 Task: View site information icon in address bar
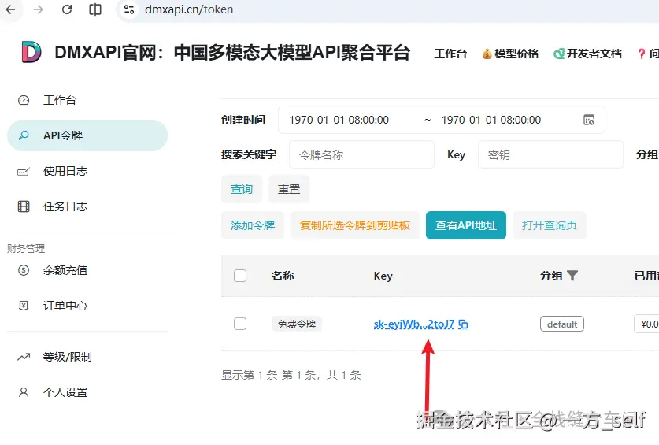tap(129, 9)
